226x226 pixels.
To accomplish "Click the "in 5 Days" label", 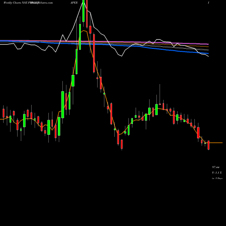I will [x=217, y=178].
